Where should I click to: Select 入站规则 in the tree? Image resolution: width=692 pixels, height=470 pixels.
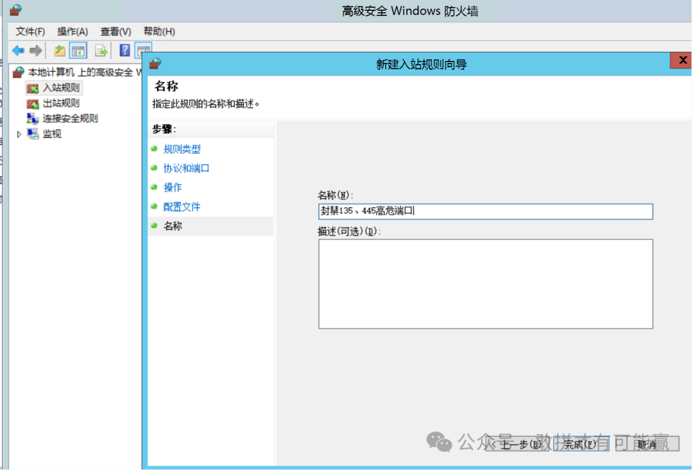(x=61, y=88)
